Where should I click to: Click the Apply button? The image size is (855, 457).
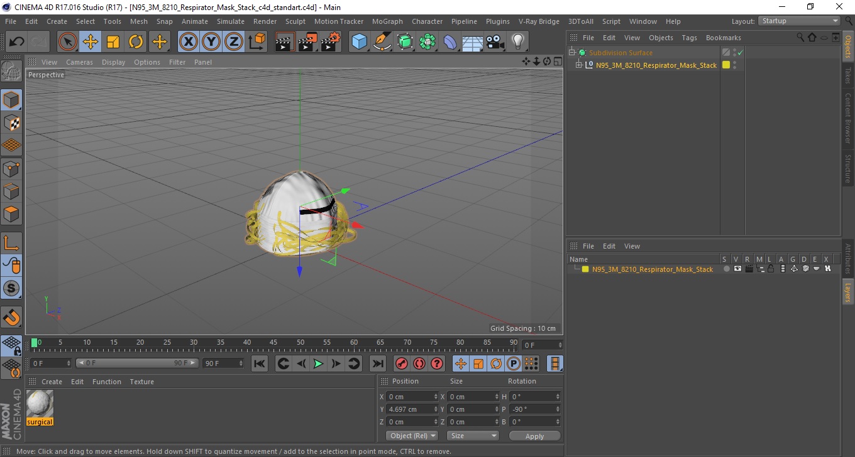click(534, 436)
